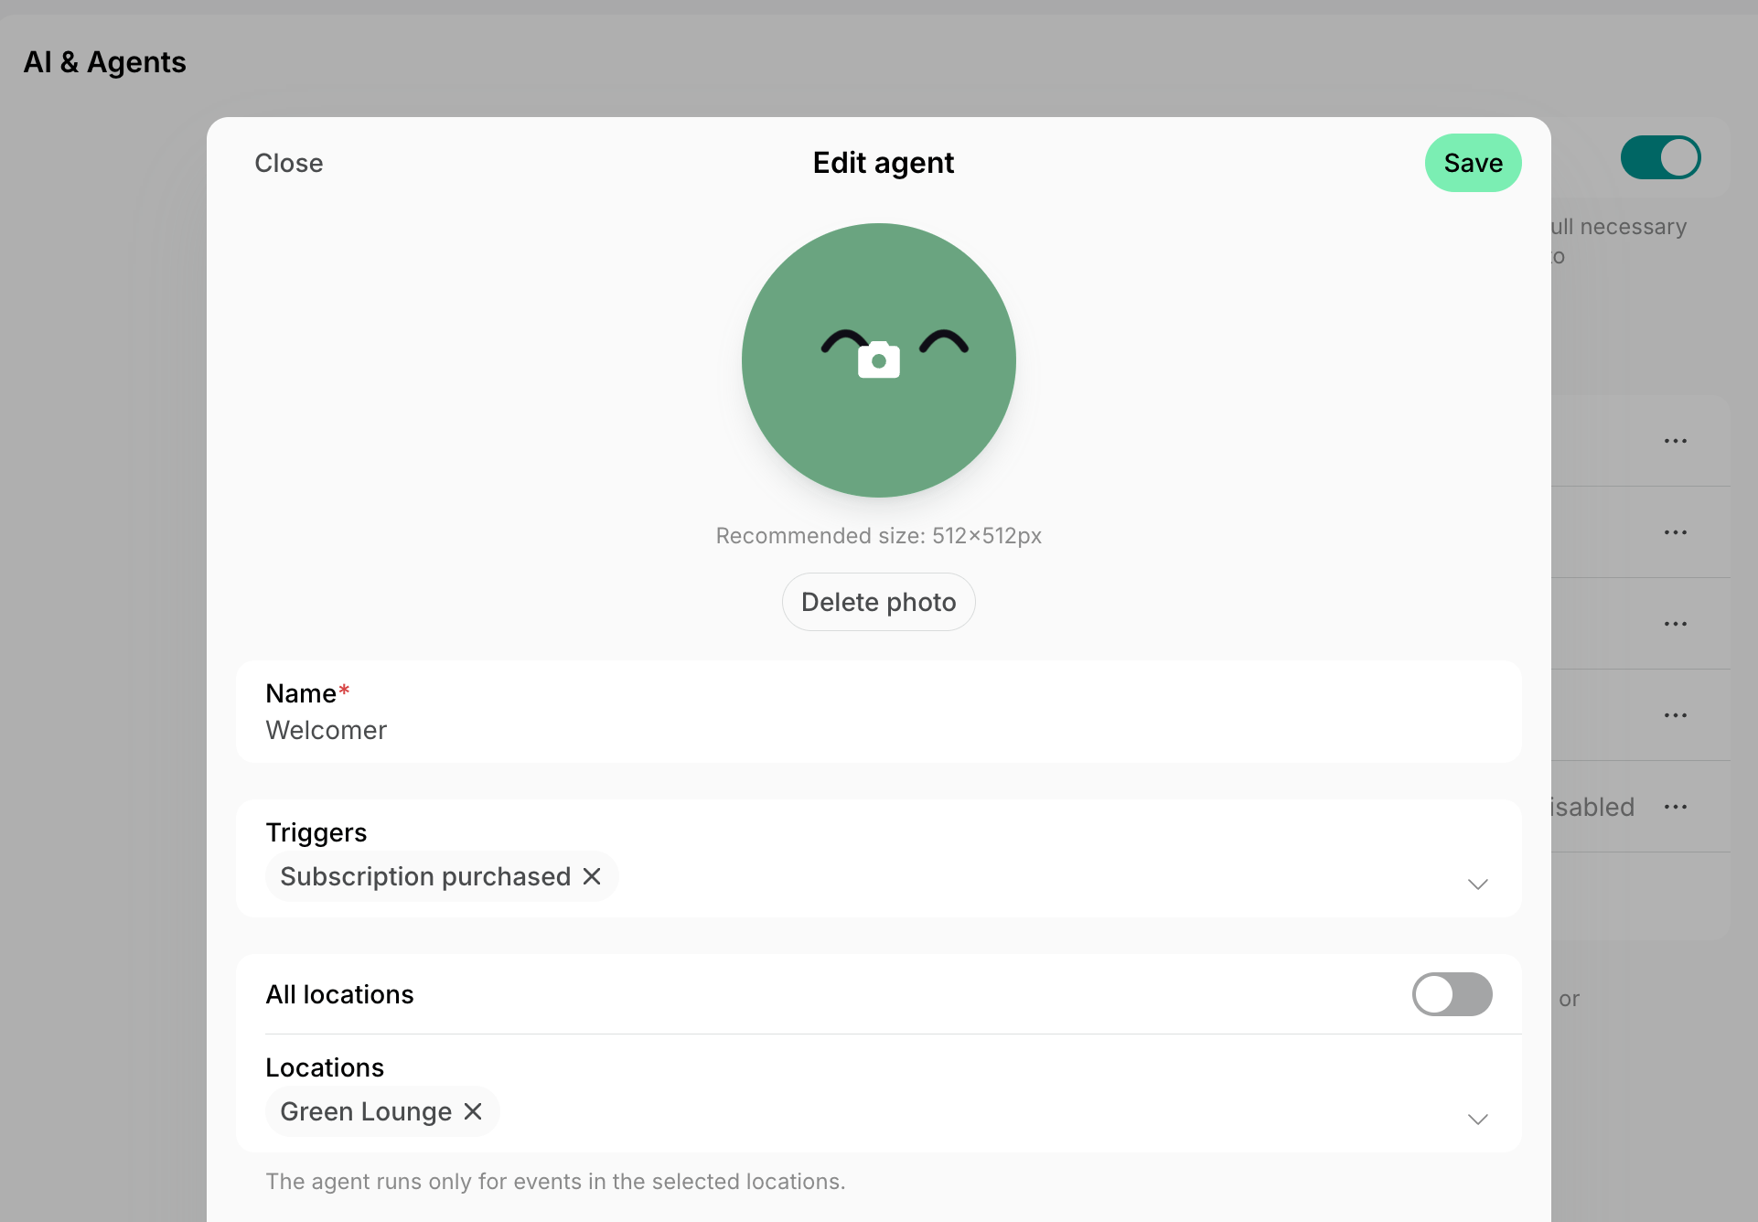
Task: Click the AI & Agents page heading
Action: [105, 62]
